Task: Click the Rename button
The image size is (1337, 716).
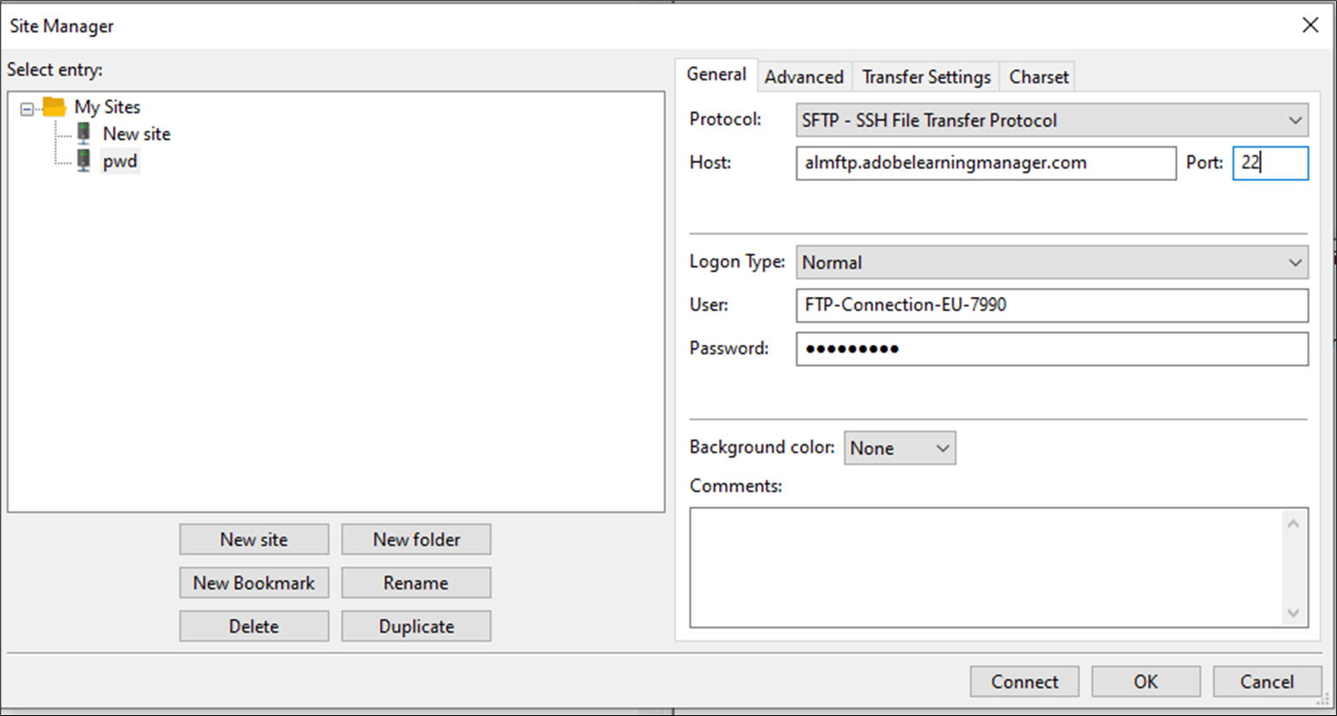Action: [416, 583]
